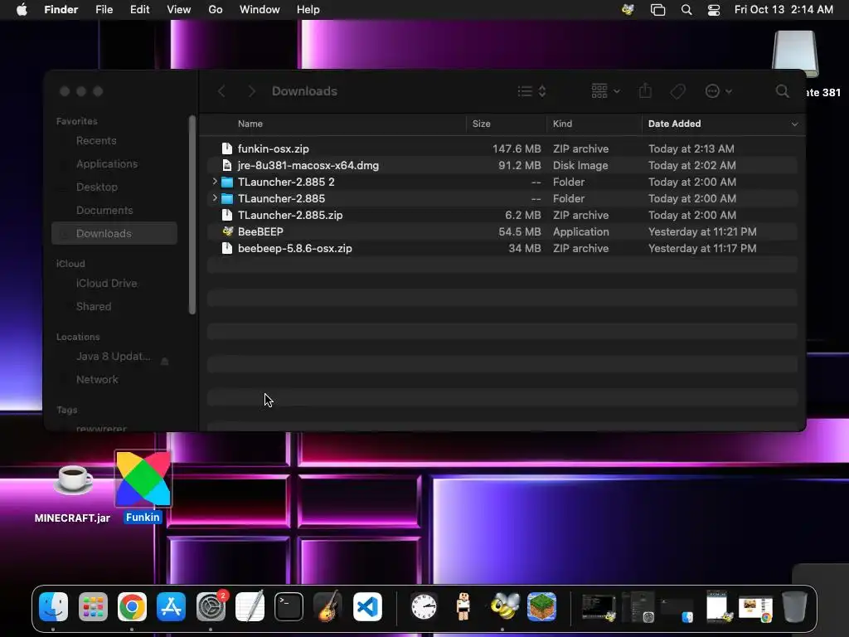Viewport: 849px width, 637px height.
Task: Open Network in sidebar
Action: point(97,380)
